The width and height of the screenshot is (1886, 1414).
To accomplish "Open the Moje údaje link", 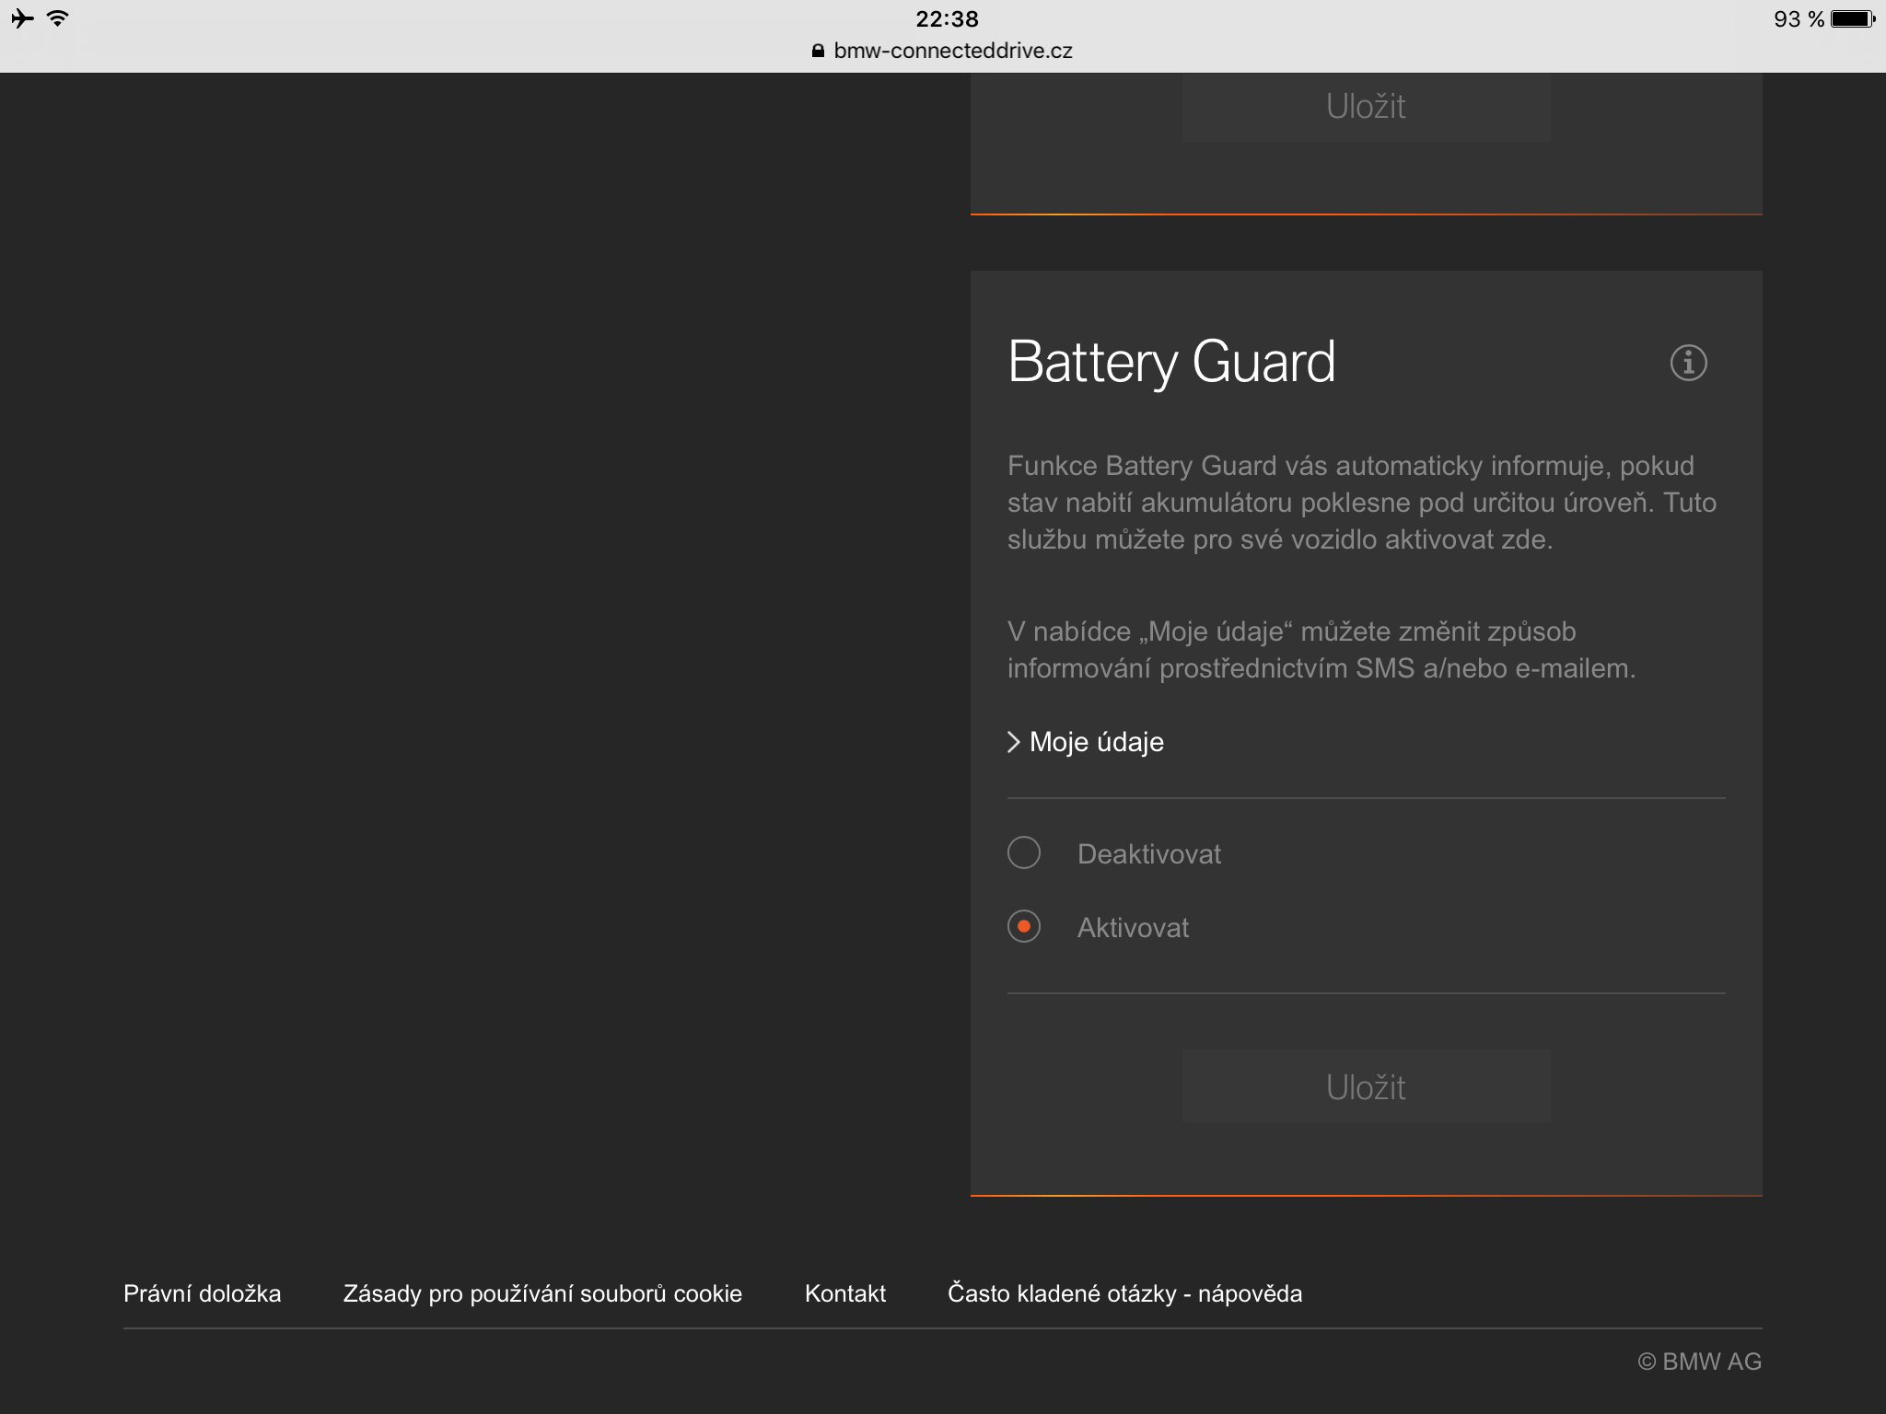I will (x=1096, y=742).
